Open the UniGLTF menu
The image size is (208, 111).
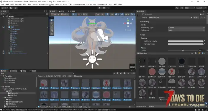tap(58, 4)
